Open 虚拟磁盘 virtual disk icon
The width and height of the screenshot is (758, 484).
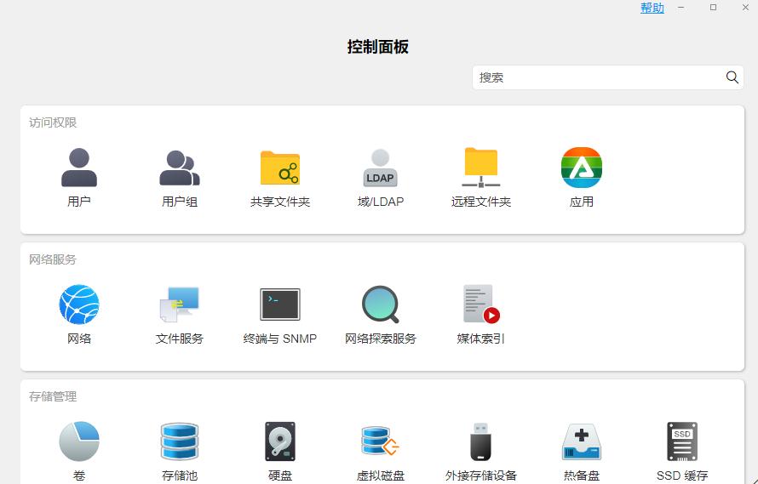coord(381,441)
